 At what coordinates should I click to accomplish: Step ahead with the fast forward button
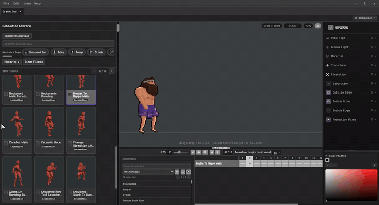coord(212,152)
